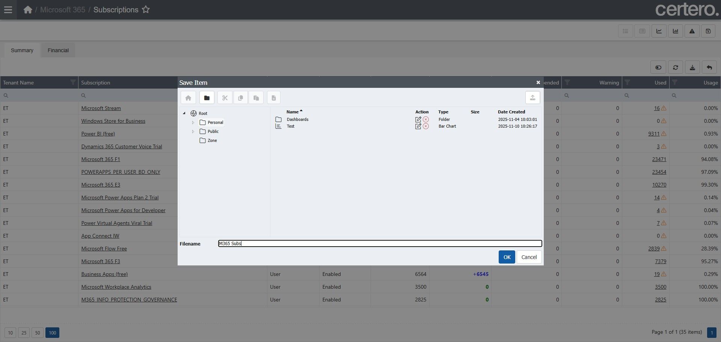
Task: Collapse the Root tree node
Action: click(x=184, y=113)
